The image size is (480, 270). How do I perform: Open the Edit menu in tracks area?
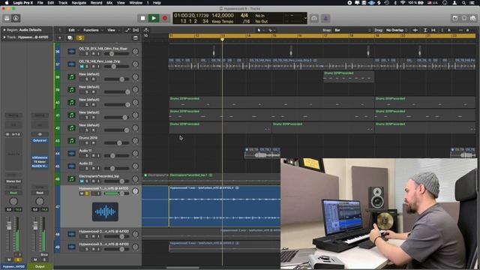(x=73, y=30)
